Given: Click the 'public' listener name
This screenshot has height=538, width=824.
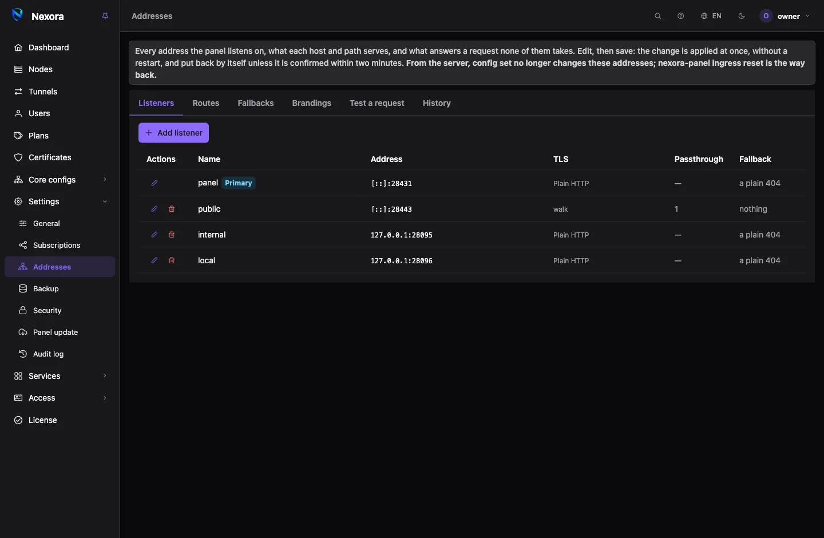Looking at the screenshot, I should [209, 209].
